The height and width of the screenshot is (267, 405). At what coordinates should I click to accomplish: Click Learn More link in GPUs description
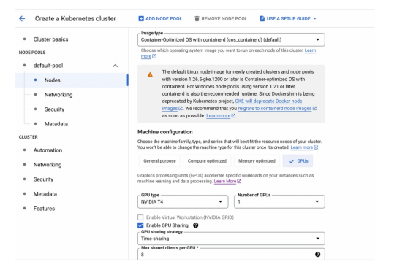(x=225, y=182)
